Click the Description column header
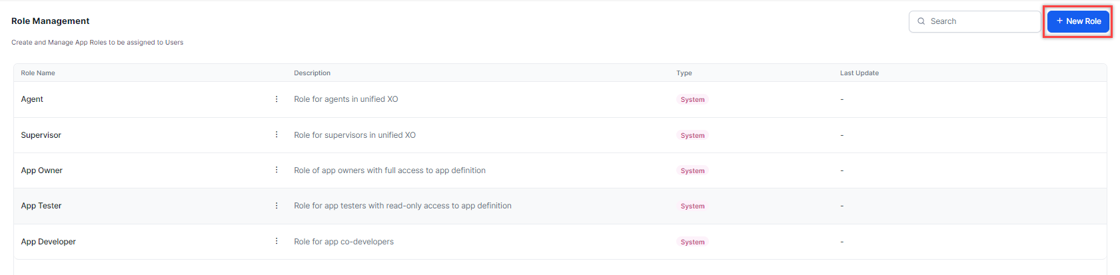This screenshot has height=275, width=1120. pyautogui.click(x=312, y=73)
